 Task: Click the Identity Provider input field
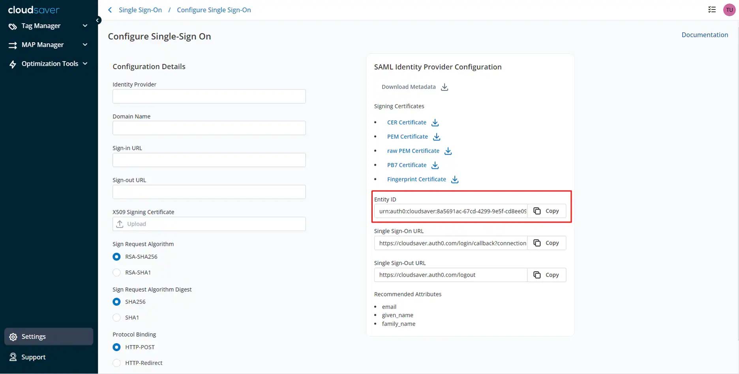click(x=209, y=96)
